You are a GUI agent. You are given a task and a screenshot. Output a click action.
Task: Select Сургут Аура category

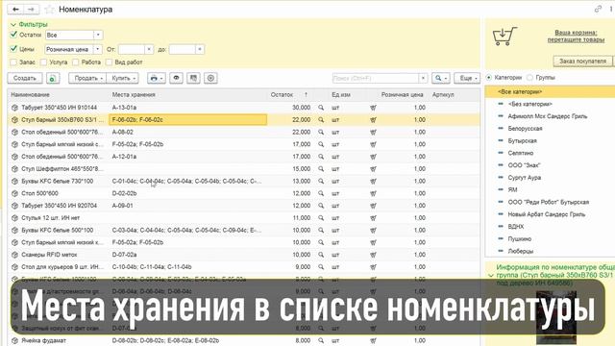click(x=525, y=177)
